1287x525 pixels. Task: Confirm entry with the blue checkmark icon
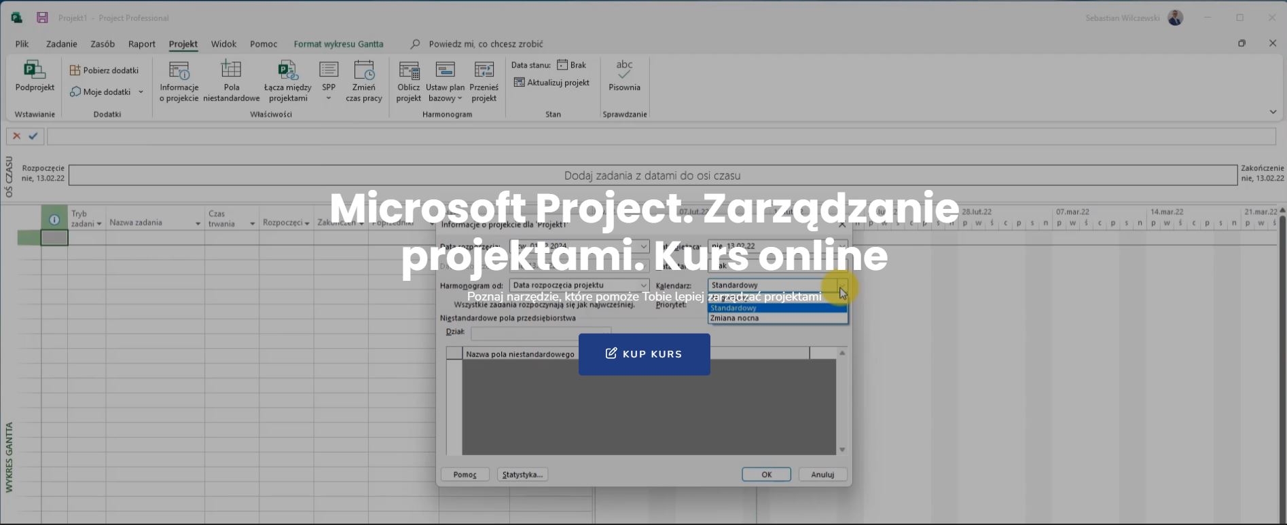coord(33,136)
